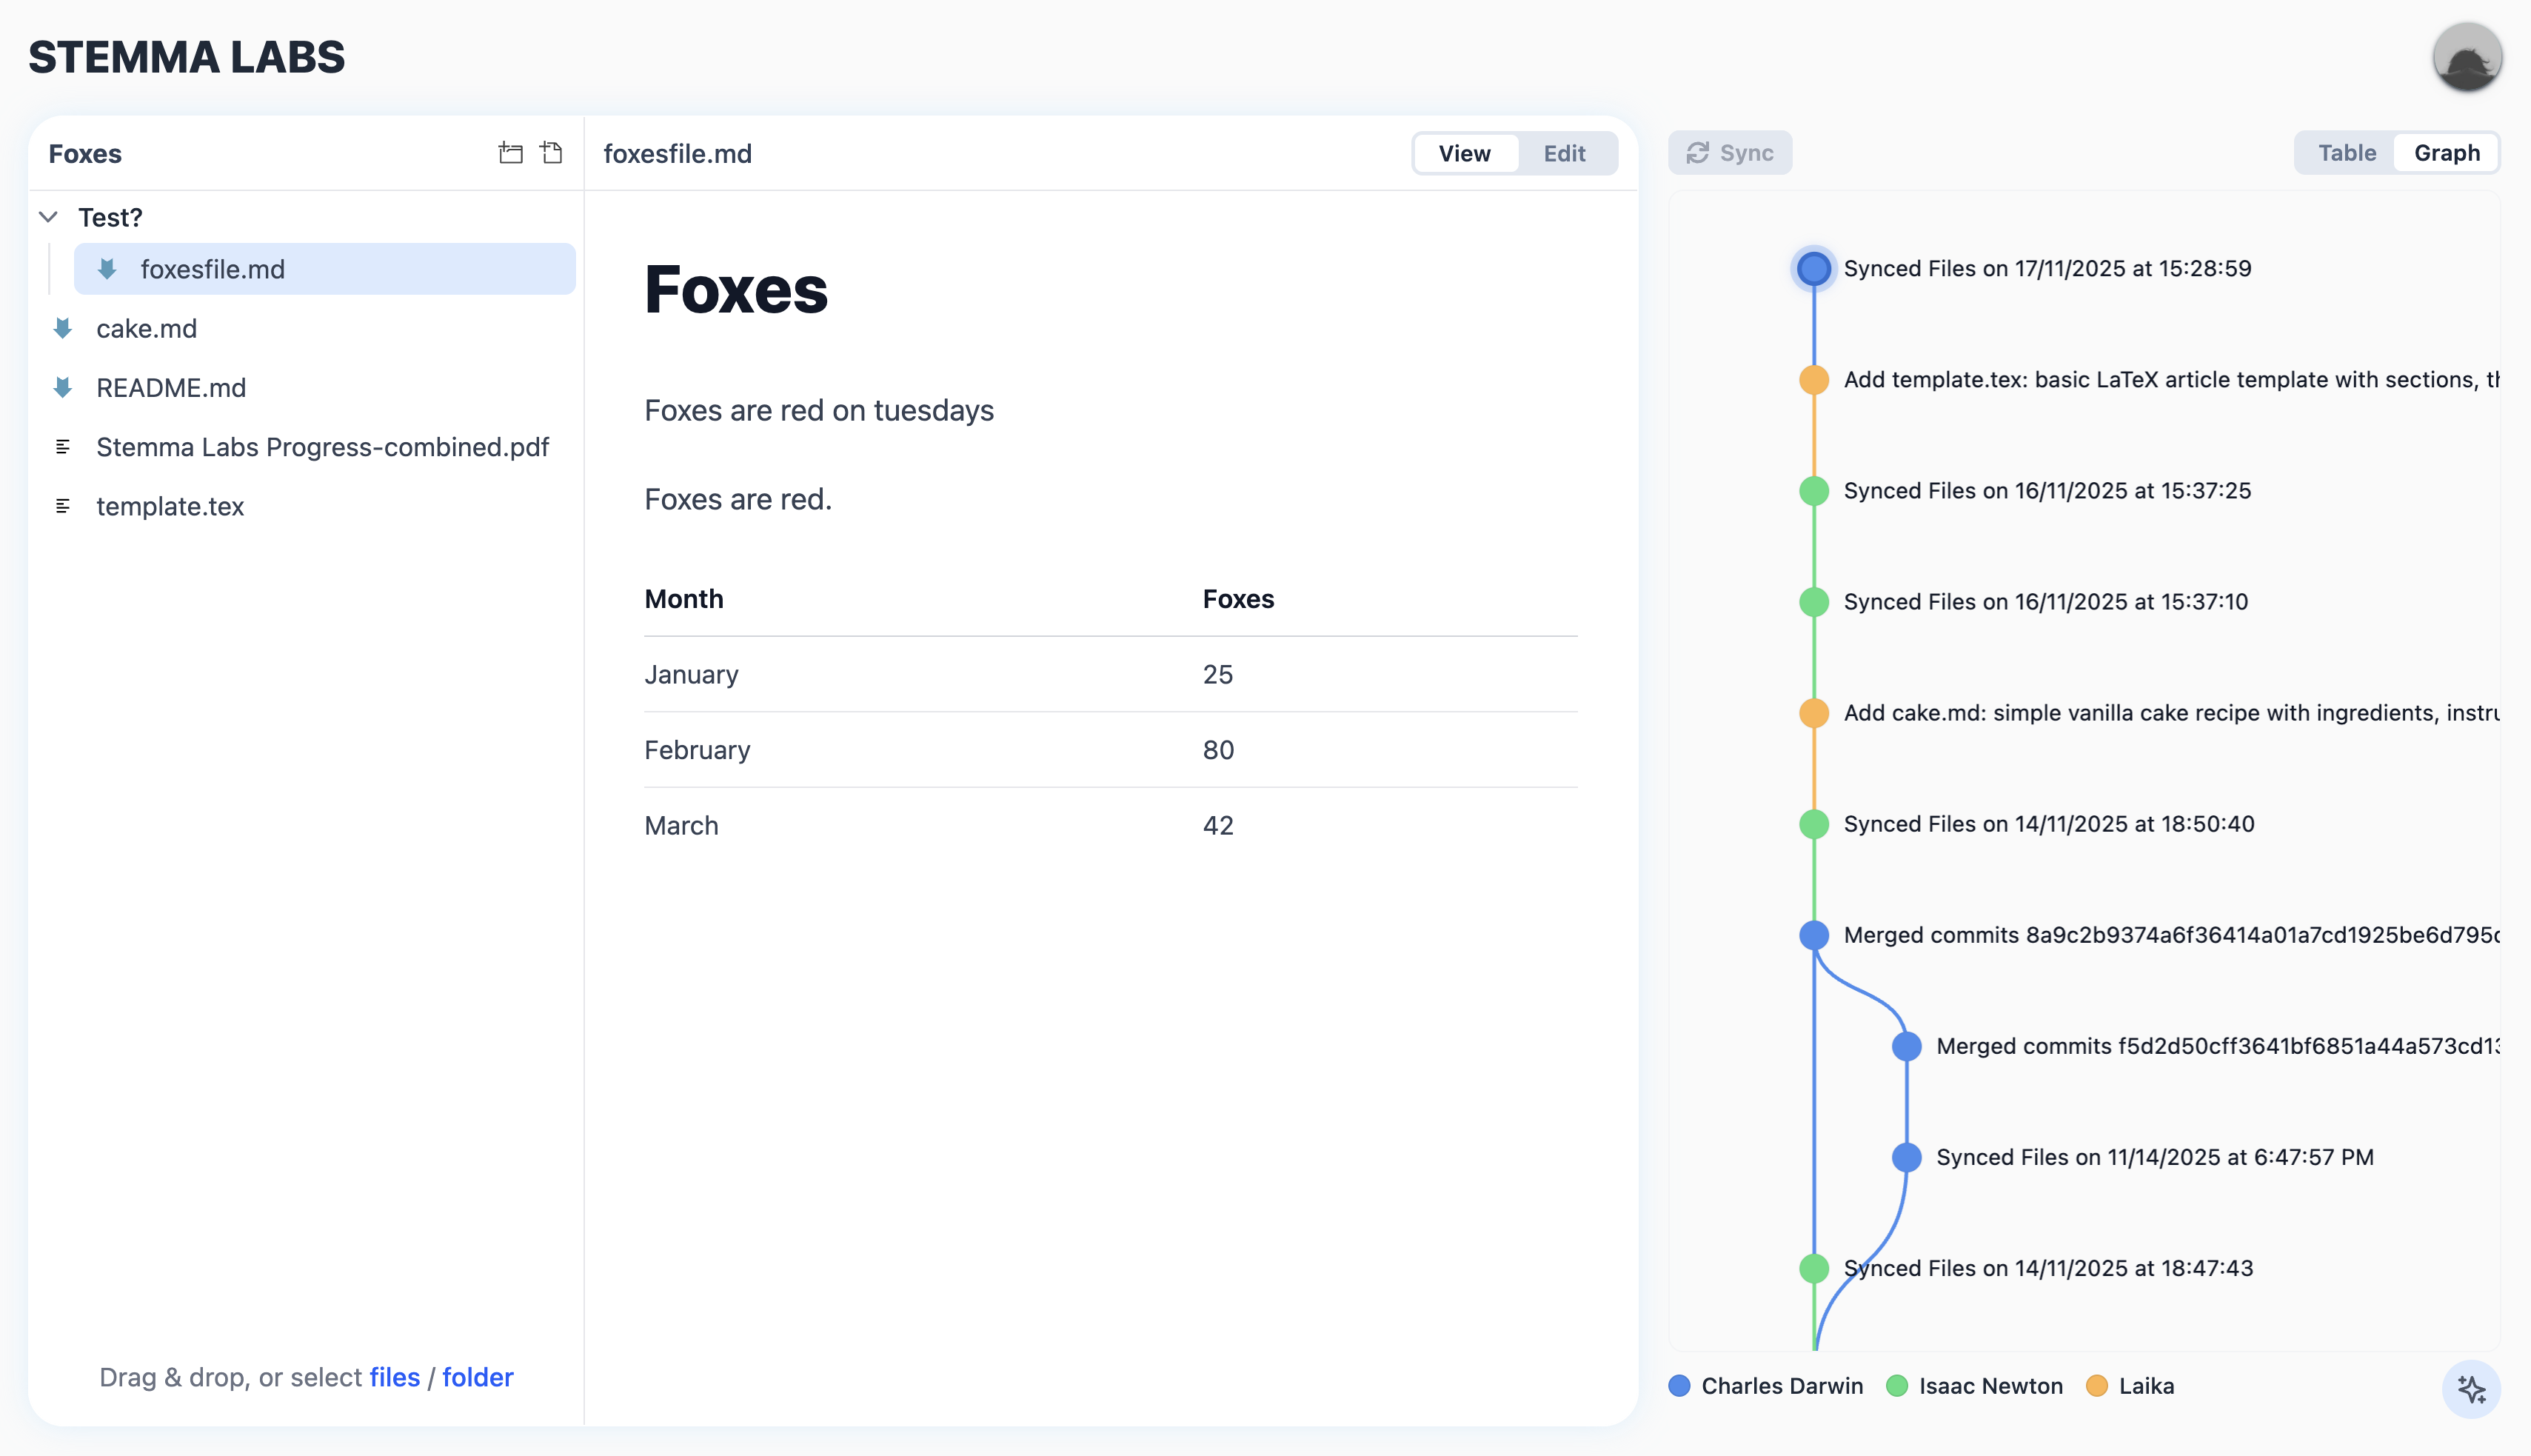Switch commit history to Table view

pos(2346,153)
